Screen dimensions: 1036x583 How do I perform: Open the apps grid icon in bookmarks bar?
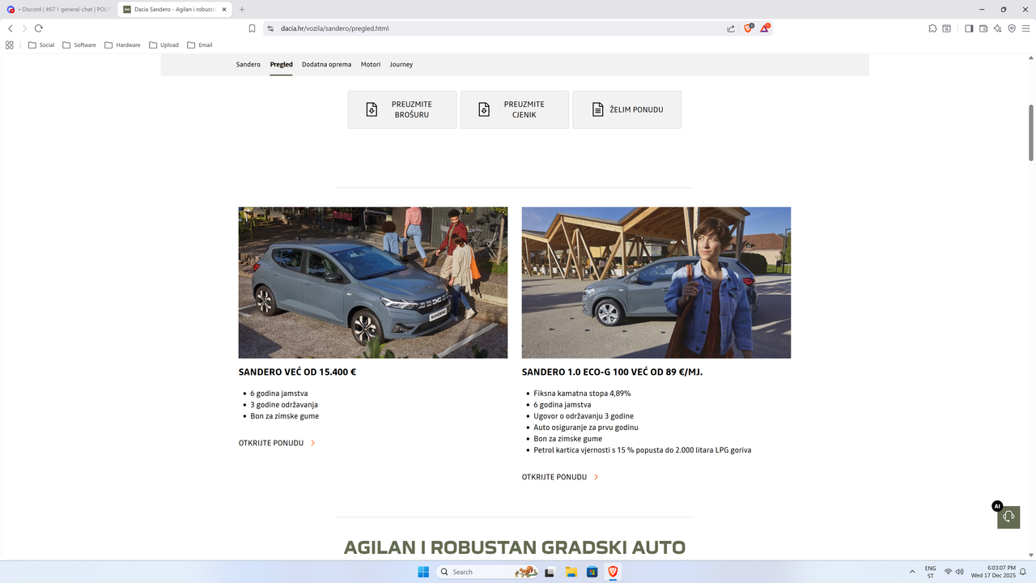click(x=10, y=45)
